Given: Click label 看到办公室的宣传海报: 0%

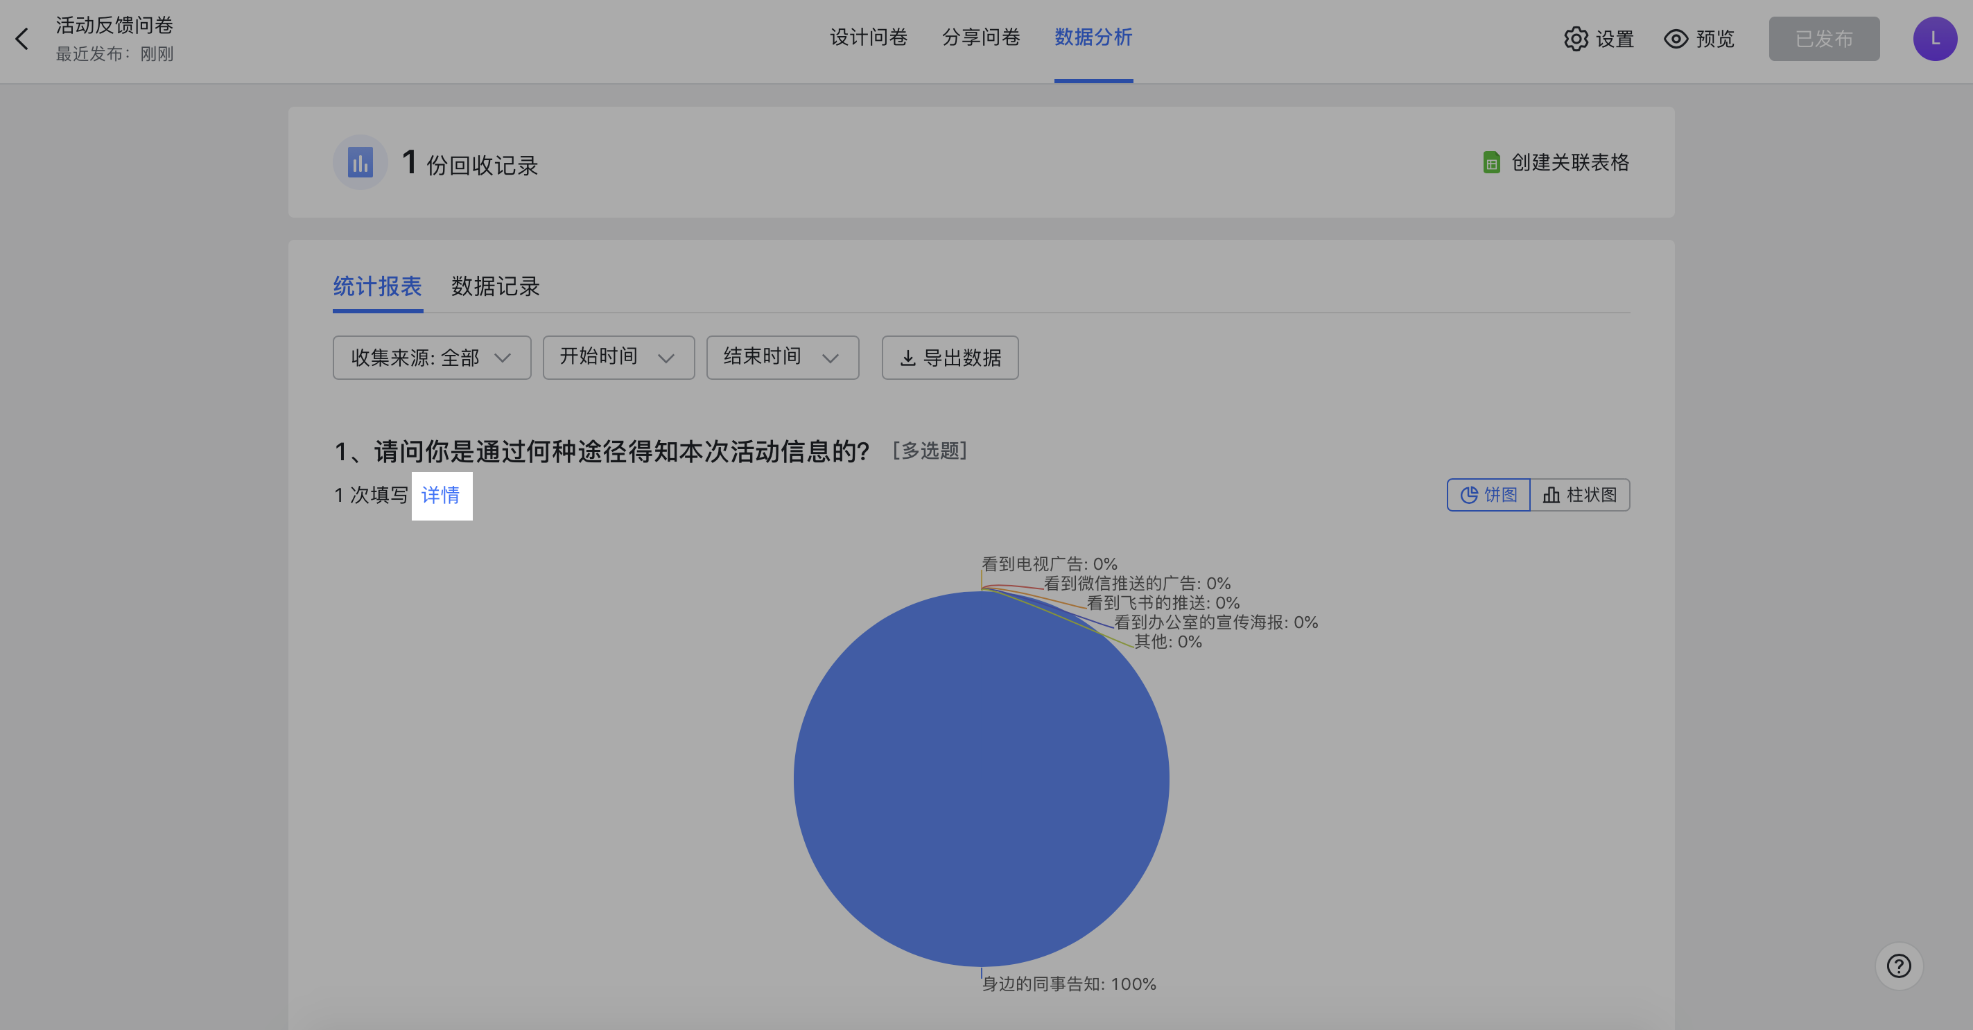Looking at the screenshot, I should [1216, 622].
